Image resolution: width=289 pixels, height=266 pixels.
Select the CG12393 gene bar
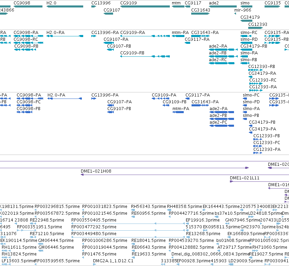pos(255,28)
